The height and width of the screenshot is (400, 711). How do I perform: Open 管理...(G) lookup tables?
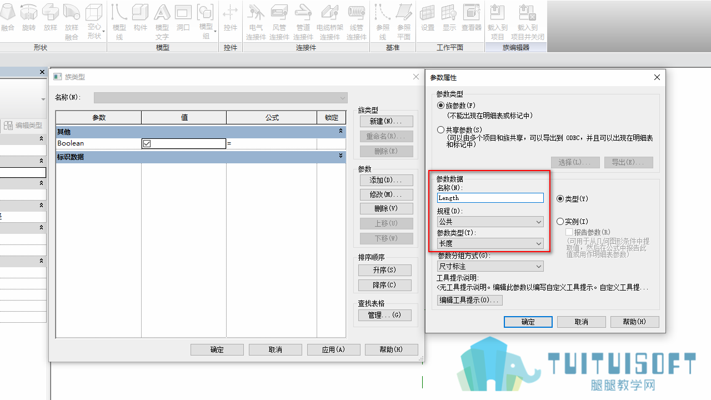(x=385, y=315)
